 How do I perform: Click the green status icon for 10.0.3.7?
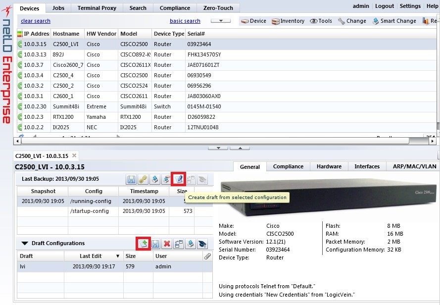point(20,65)
